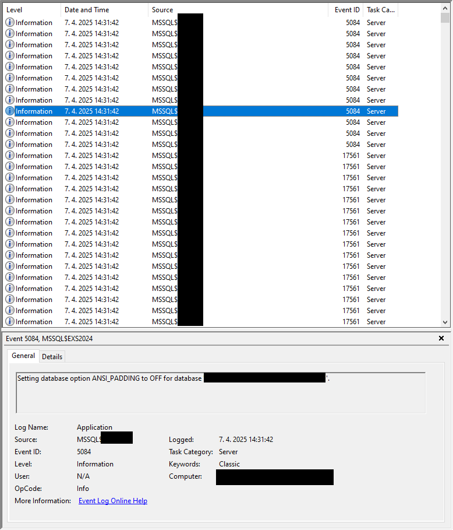Select the Keywords value Classic
The image size is (453, 530).
point(229,464)
